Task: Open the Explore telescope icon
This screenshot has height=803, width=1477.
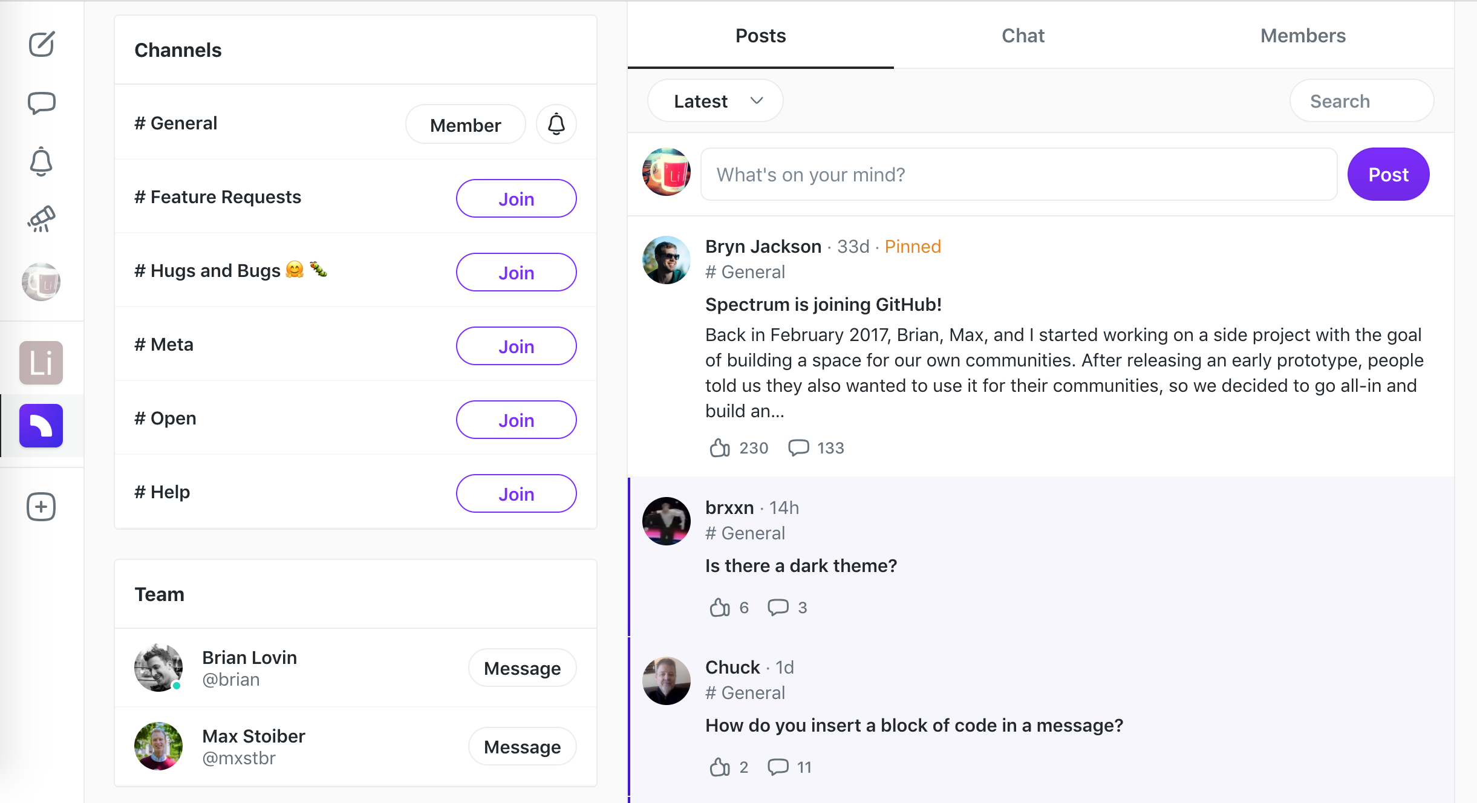Action: [x=41, y=219]
